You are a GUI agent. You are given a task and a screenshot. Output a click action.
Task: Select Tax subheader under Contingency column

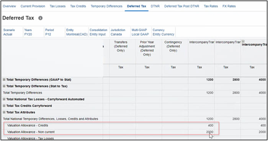point(173,67)
